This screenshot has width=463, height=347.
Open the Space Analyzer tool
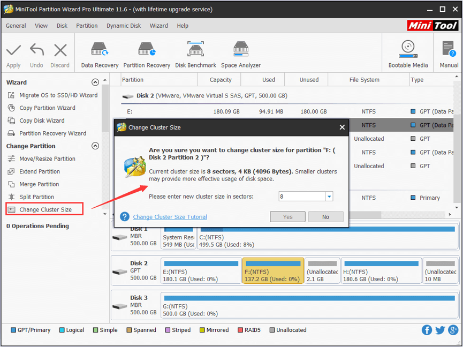coord(240,52)
